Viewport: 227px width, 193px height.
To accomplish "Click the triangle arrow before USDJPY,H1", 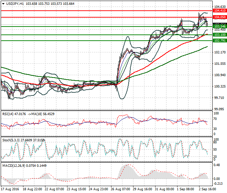I will (3, 4).
